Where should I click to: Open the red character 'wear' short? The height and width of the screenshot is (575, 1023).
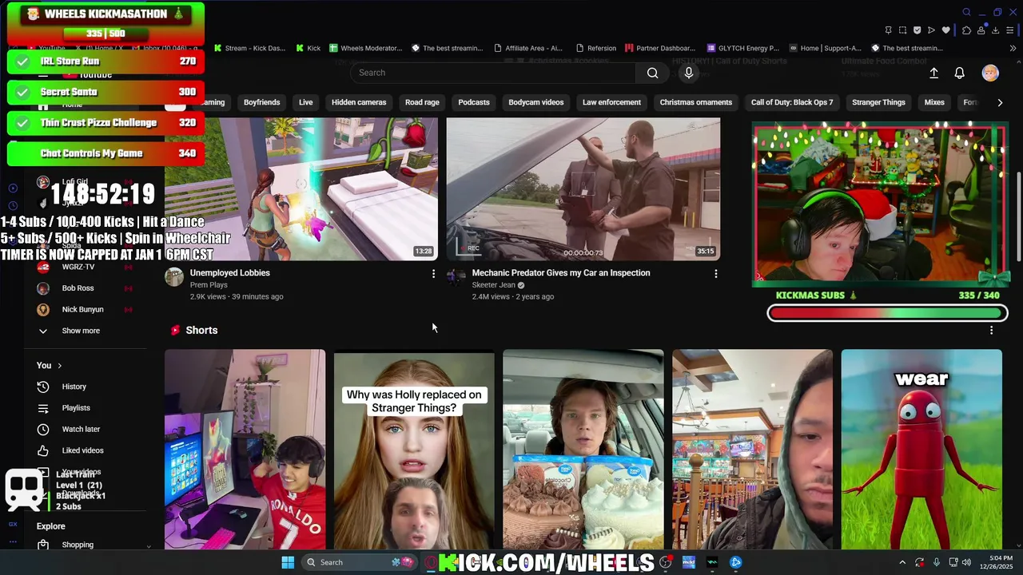[x=921, y=449]
